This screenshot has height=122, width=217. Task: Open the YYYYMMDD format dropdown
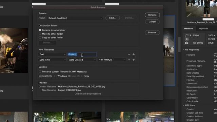112,60
